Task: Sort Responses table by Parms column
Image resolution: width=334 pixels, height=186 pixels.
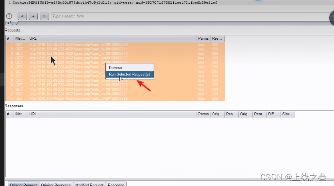Action: click(x=203, y=114)
